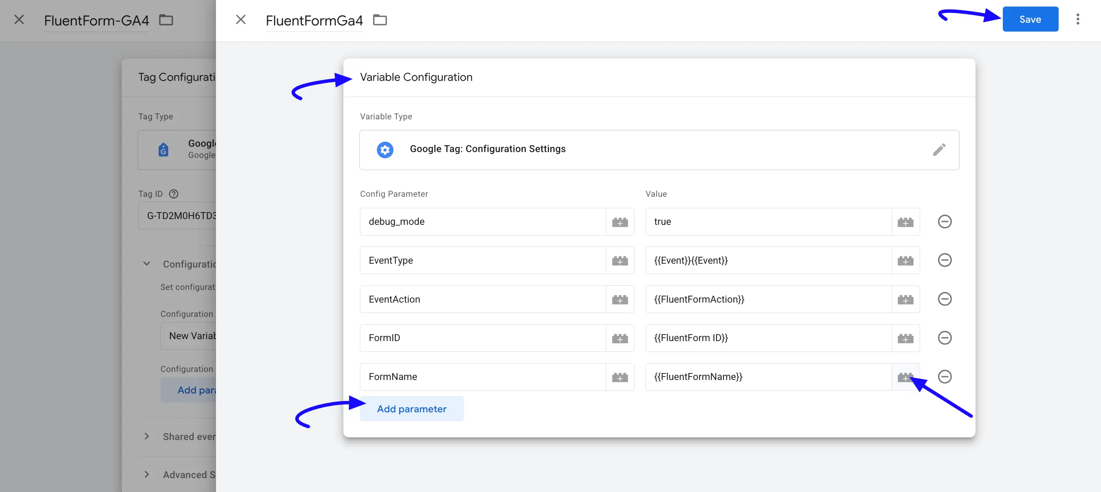Click the Tag ID field in tag panel

[177, 216]
